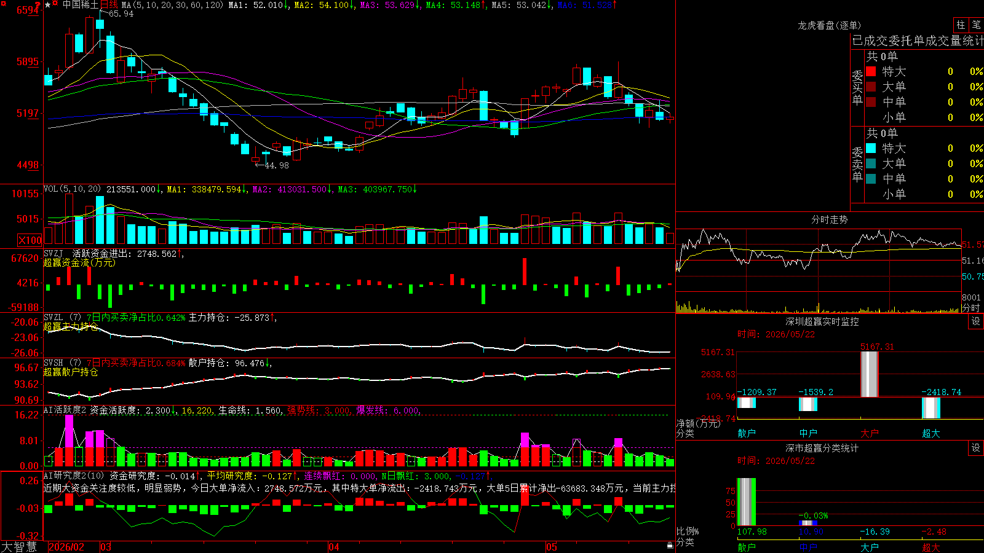The image size is (984, 553).
Task: Click the red question mark help icon
Action: click(38, 5)
